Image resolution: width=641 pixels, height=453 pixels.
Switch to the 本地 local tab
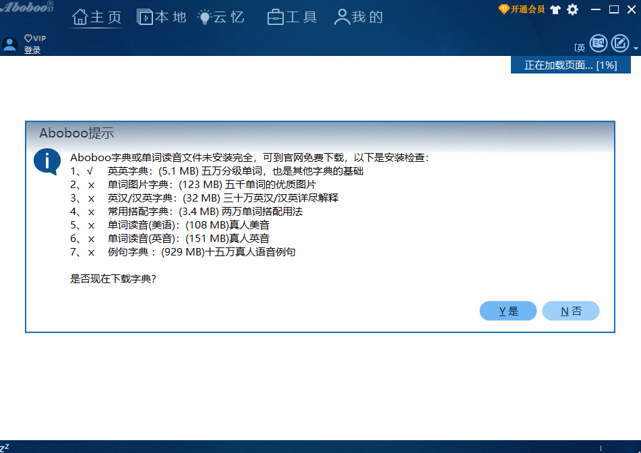pyautogui.click(x=162, y=17)
